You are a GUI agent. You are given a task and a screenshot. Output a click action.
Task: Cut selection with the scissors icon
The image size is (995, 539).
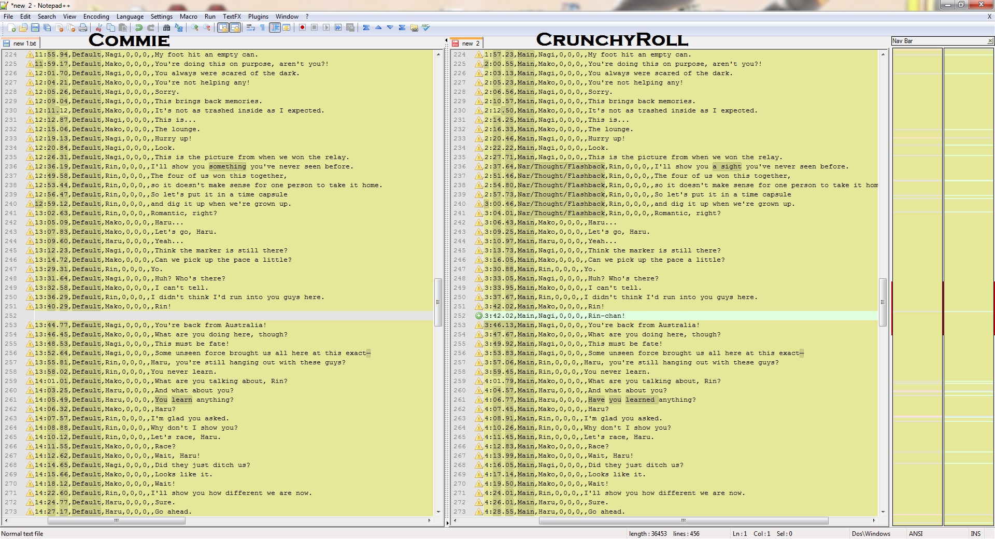98,27
